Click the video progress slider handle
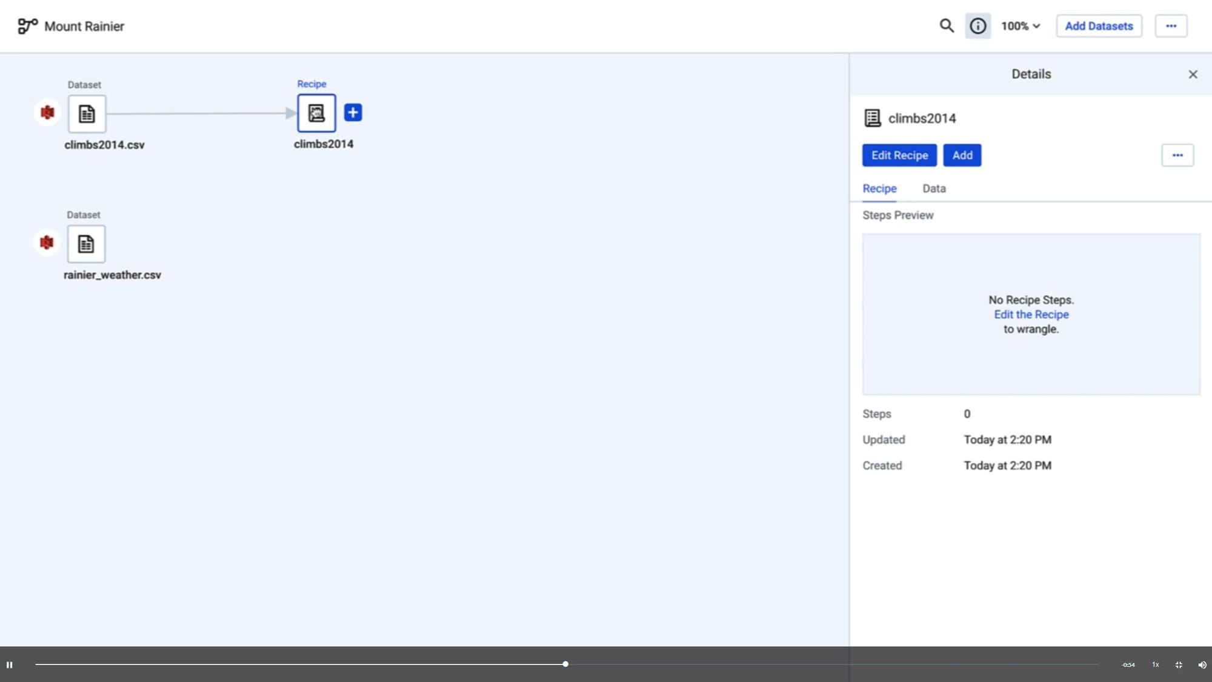The image size is (1212, 682). coord(565,664)
